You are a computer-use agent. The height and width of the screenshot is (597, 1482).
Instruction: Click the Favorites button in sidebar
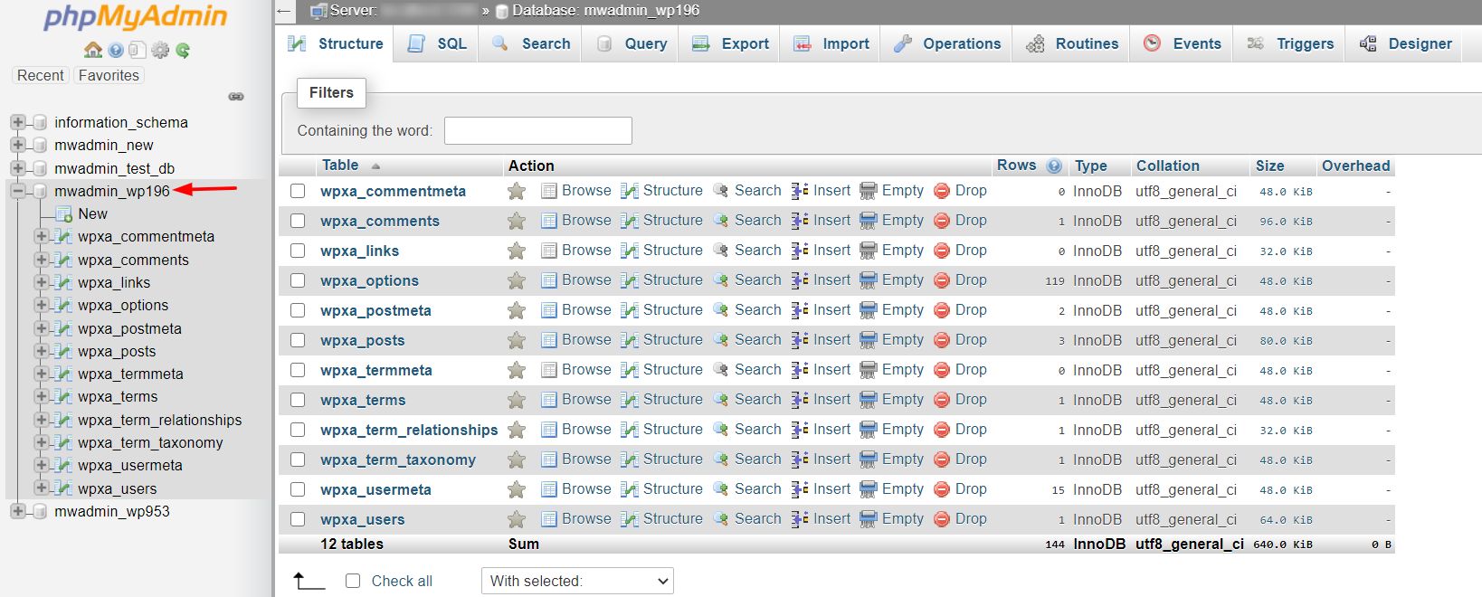[x=109, y=76]
